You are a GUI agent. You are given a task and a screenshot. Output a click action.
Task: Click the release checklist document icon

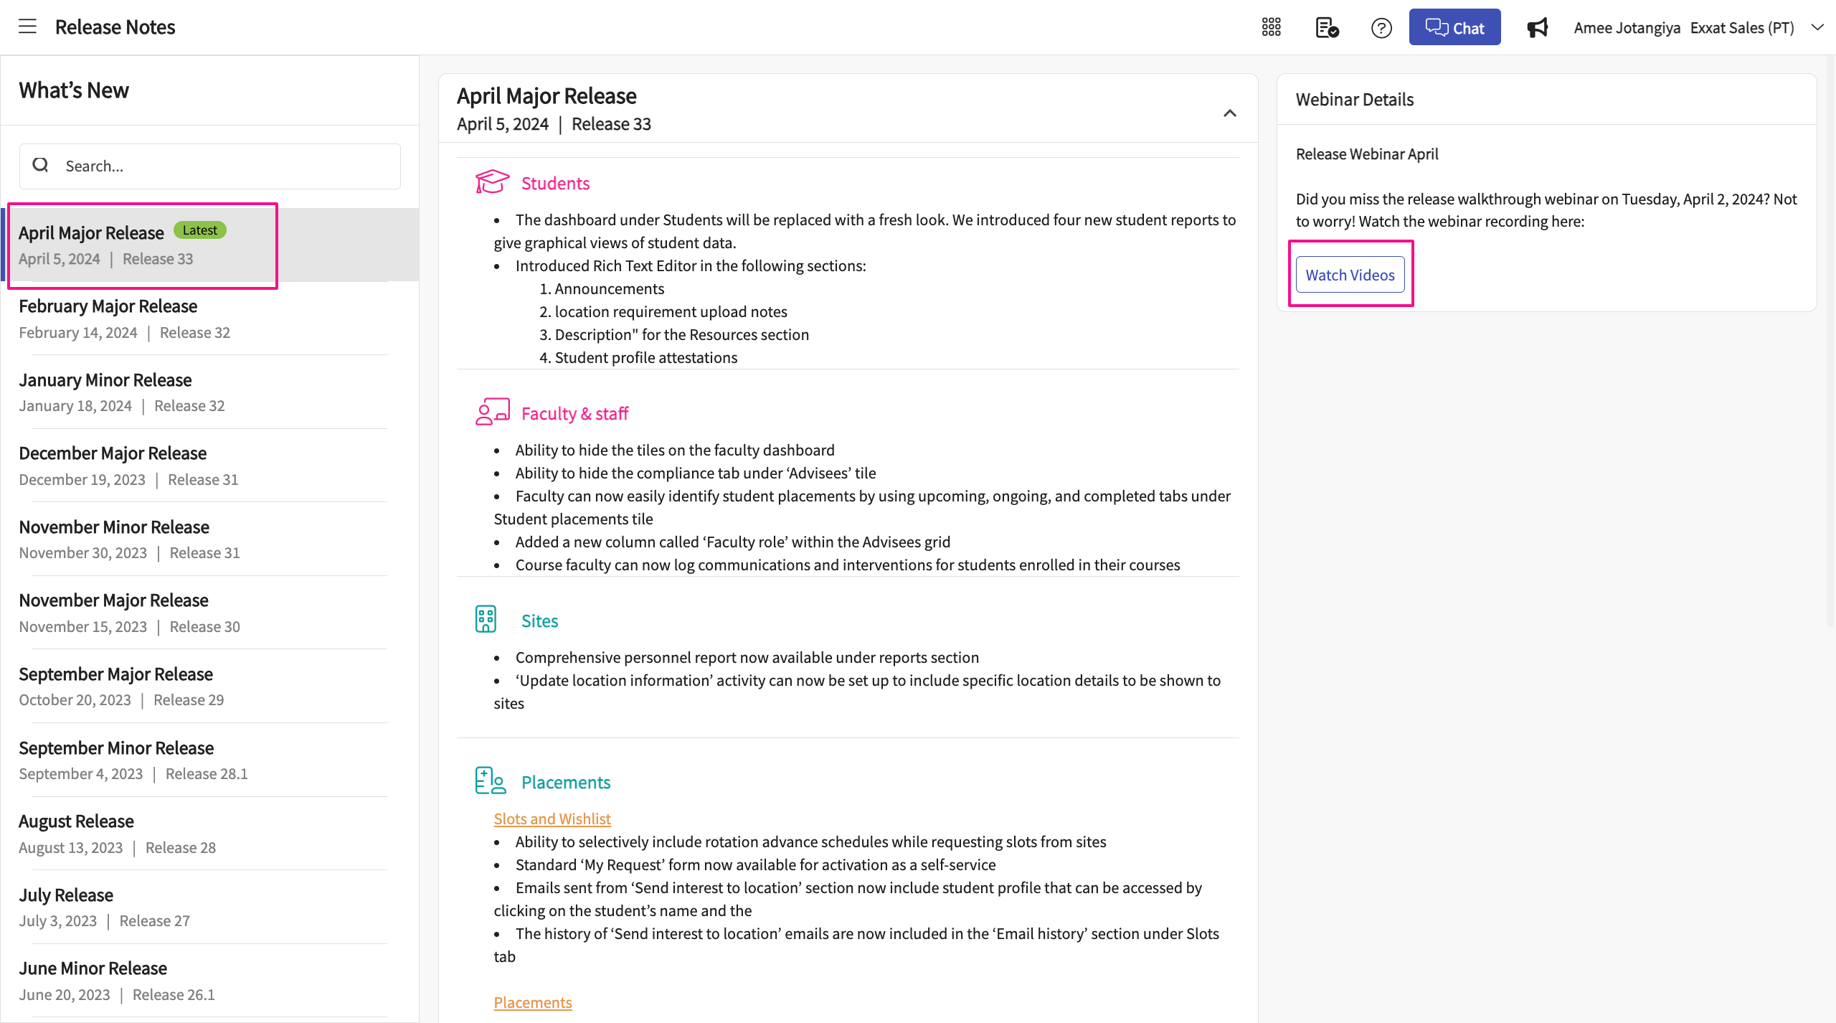pyautogui.click(x=1326, y=27)
